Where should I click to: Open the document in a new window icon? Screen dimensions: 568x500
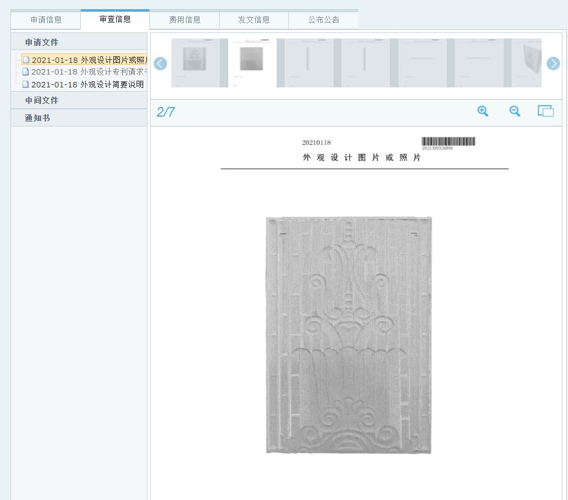coord(545,111)
